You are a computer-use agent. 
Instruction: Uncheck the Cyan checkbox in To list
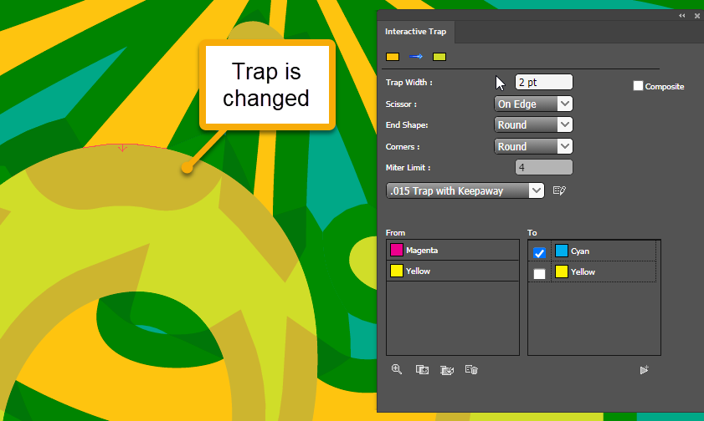click(540, 252)
